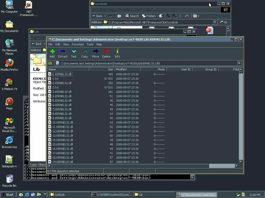The width and height of the screenshot is (265, 198).
Task: Click the Up folder icon in symbols toolbar
Action: click(119, 16)
